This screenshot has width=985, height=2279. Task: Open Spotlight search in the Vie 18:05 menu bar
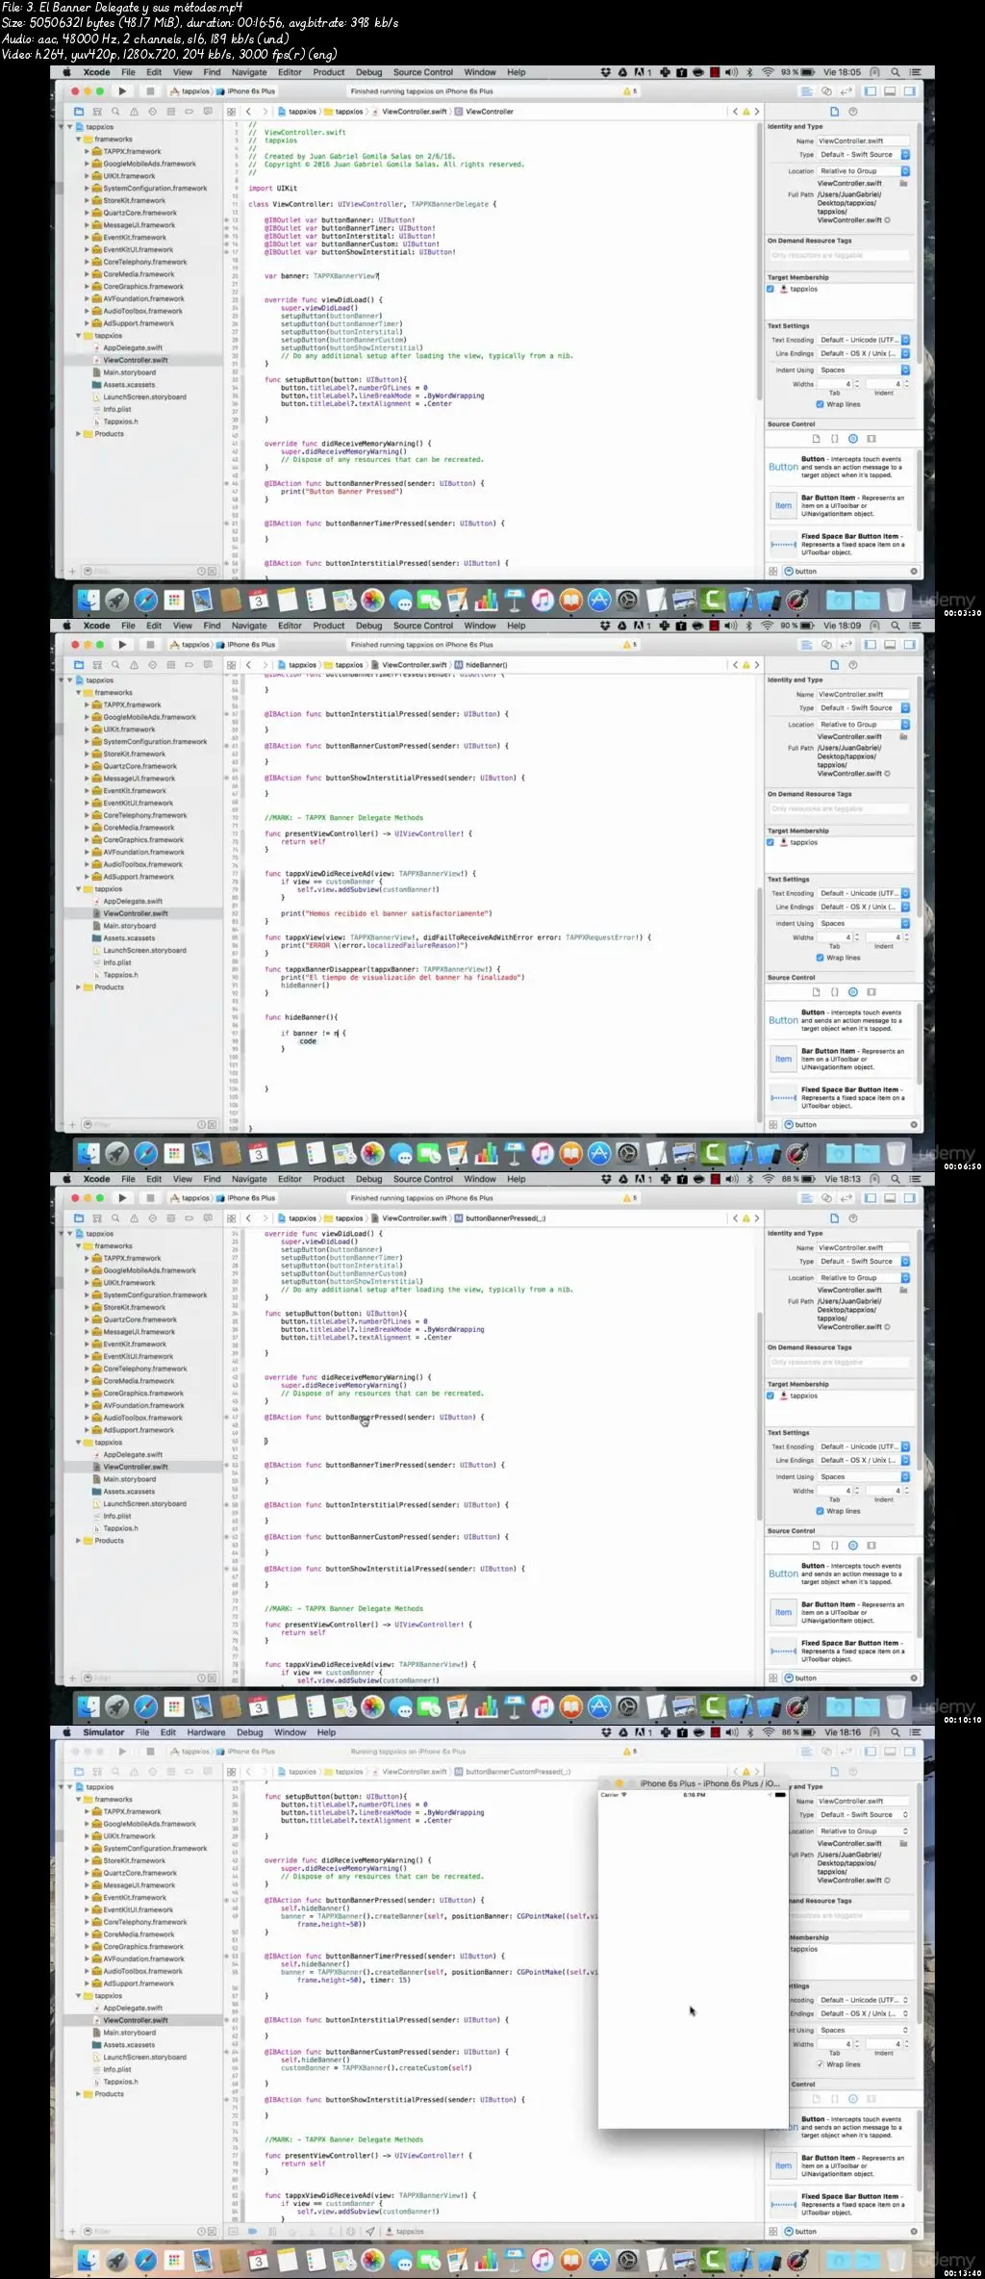pos(896,72)
